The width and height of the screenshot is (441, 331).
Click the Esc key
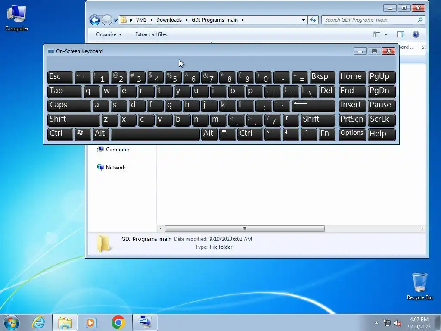tap(60, 78)
